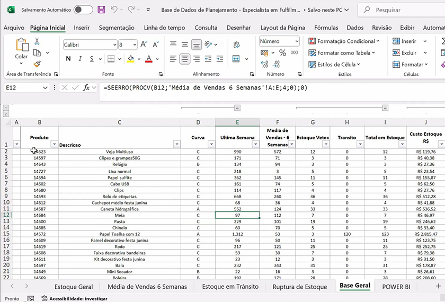Click the Save floppy disk icon
Viewport: 445px width, 302px height.
click(101, 10)
